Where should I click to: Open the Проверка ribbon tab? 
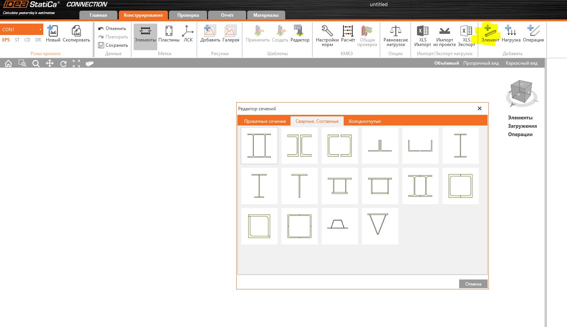point(188,15)
